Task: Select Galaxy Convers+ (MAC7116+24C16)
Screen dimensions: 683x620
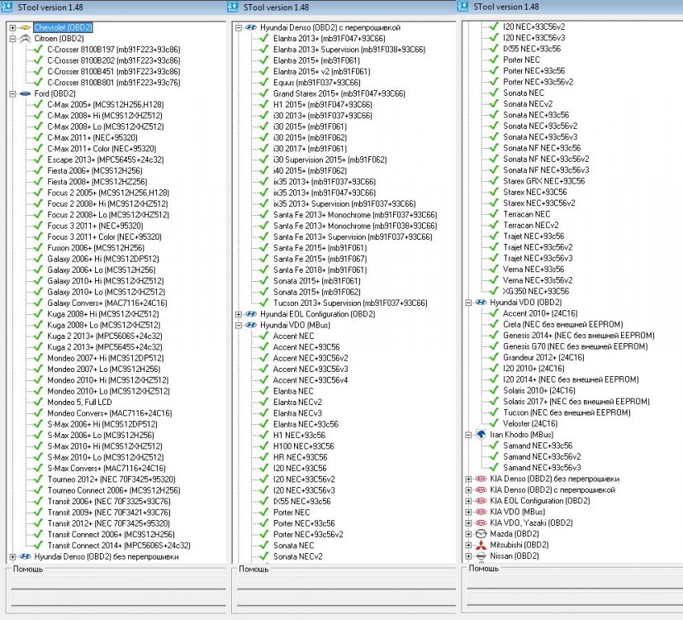Action: coord(107,303)
